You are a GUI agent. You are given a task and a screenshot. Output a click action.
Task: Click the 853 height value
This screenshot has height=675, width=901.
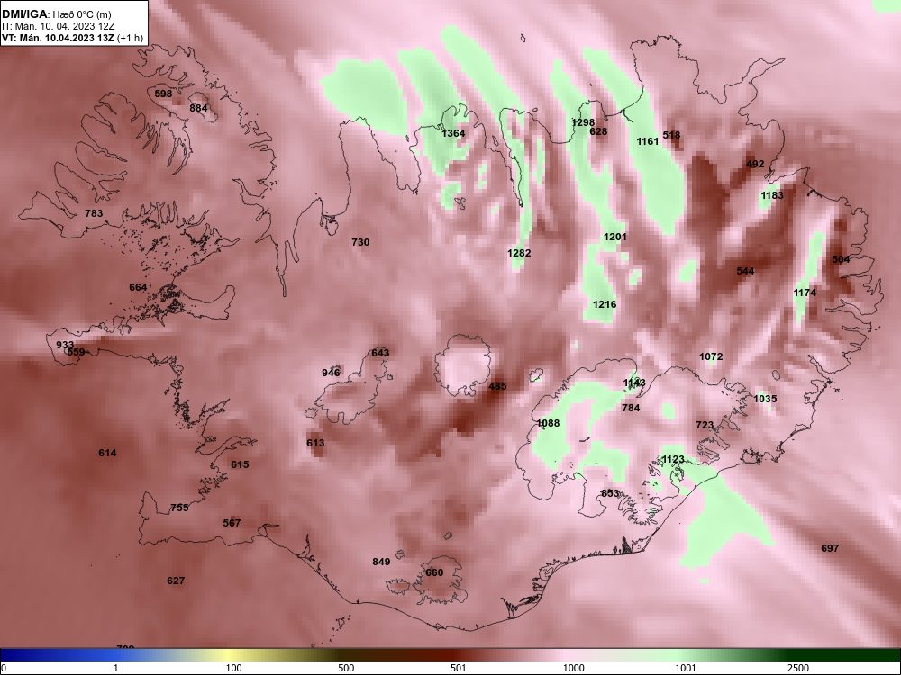click(610, 493)
